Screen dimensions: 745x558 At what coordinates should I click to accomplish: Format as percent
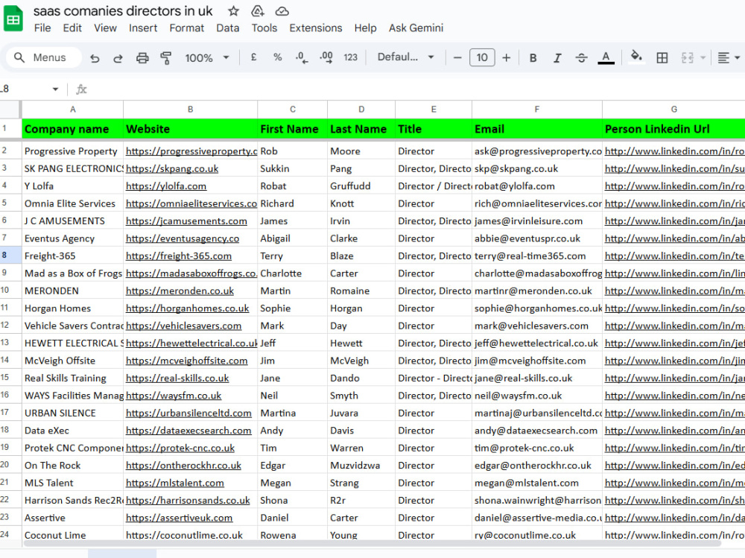coord(277,57)
